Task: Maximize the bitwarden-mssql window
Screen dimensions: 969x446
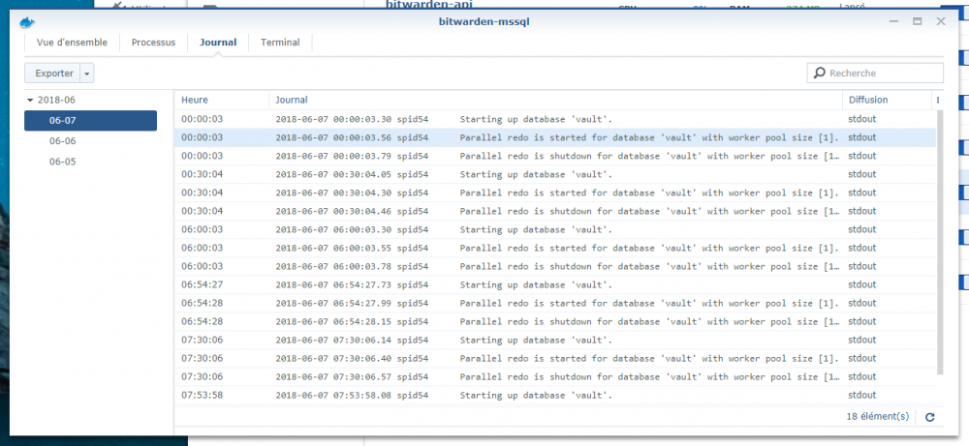Action: pos(918,21)
